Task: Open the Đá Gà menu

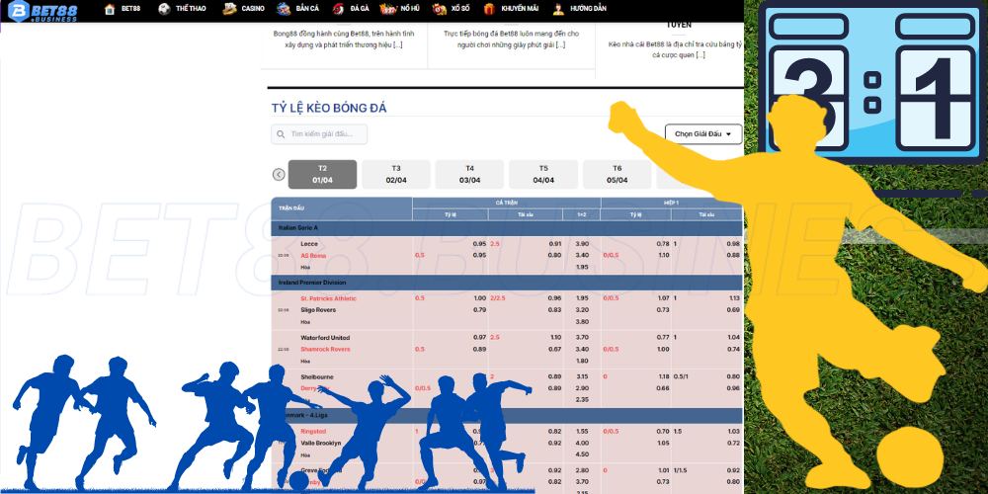Action: pyautogui.click(x=360, y=9)
